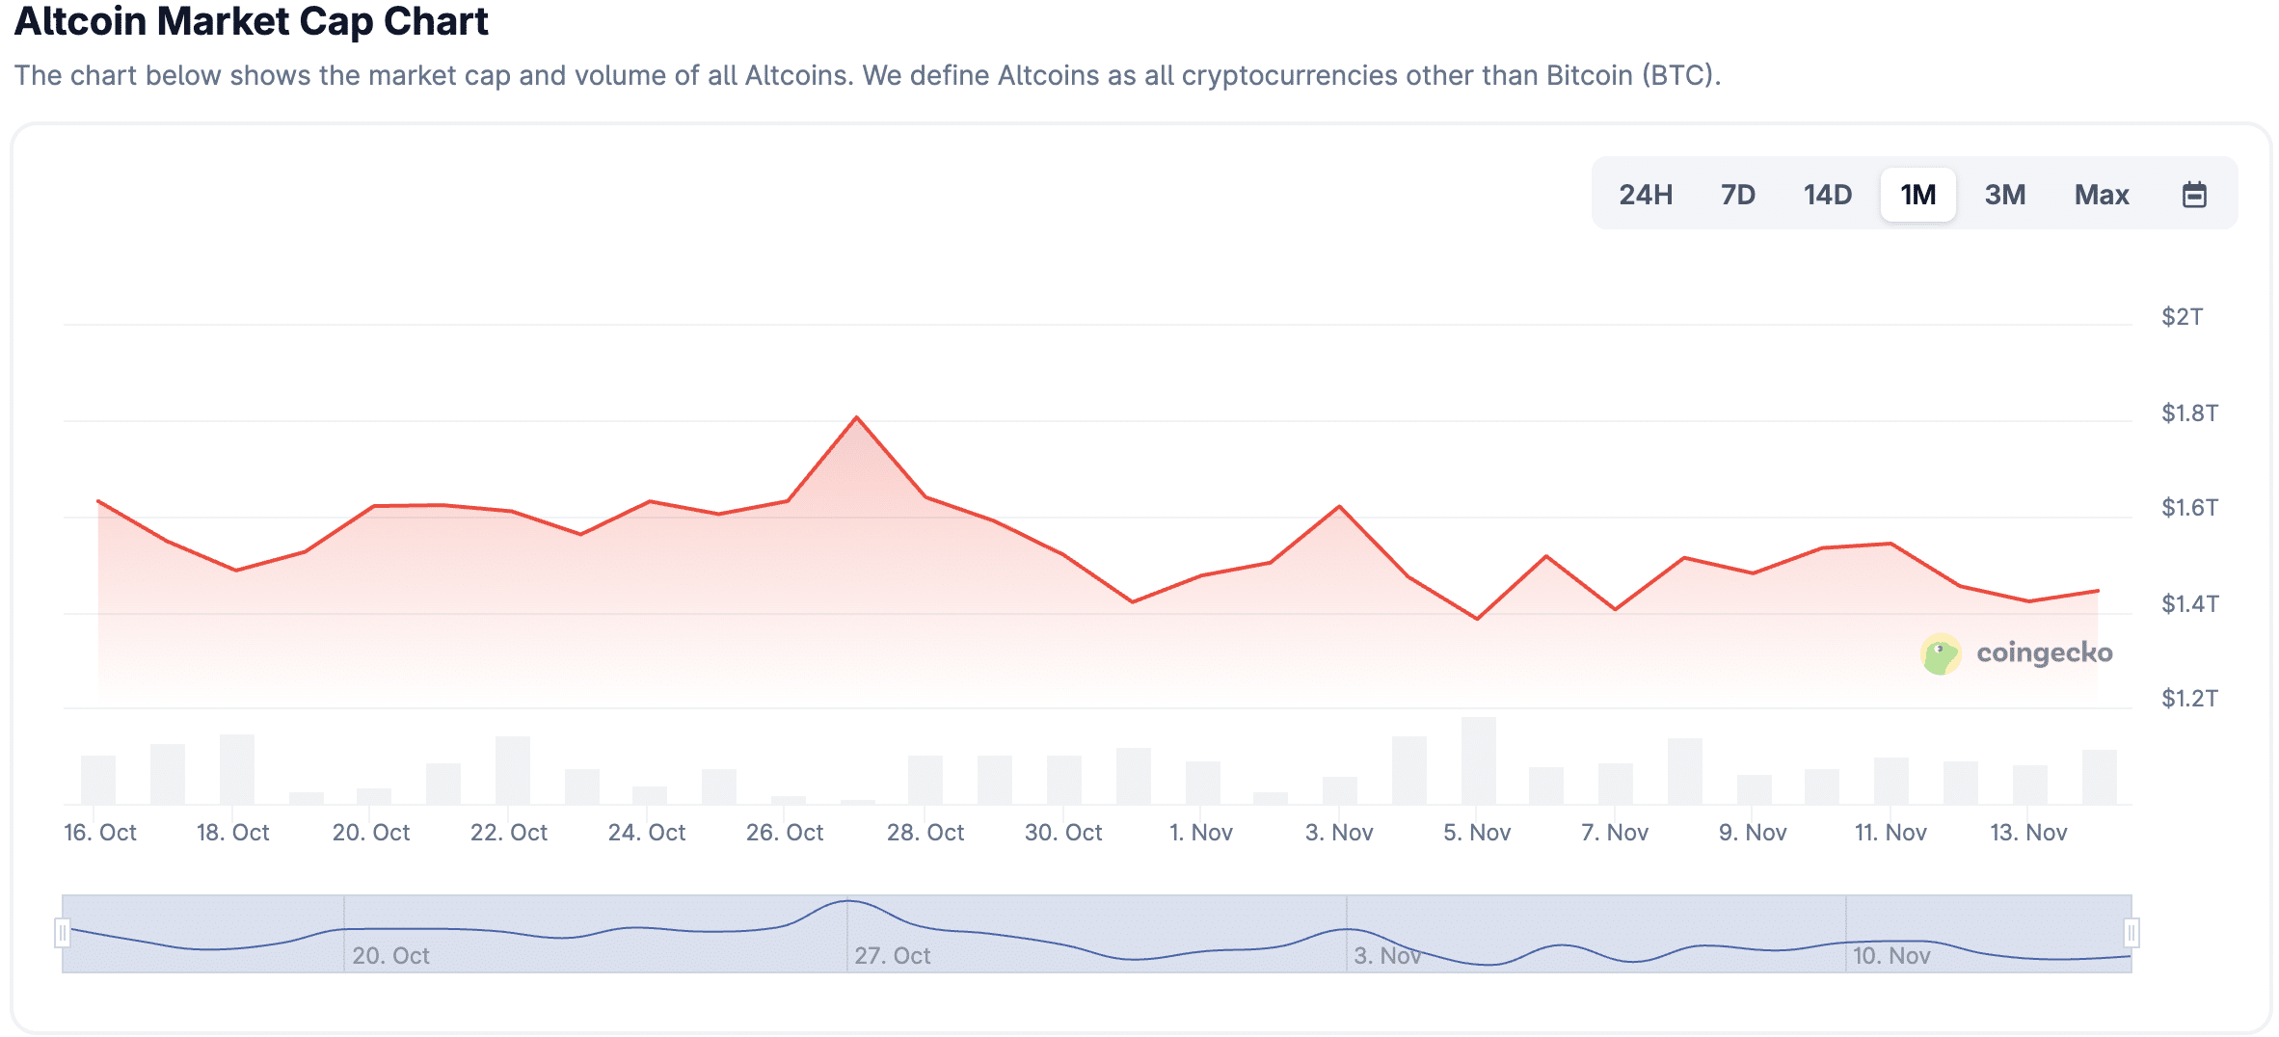Select the Max time range
Image resolution: width=2279 pixels, height=1037 pixels.
[2102, 194]
